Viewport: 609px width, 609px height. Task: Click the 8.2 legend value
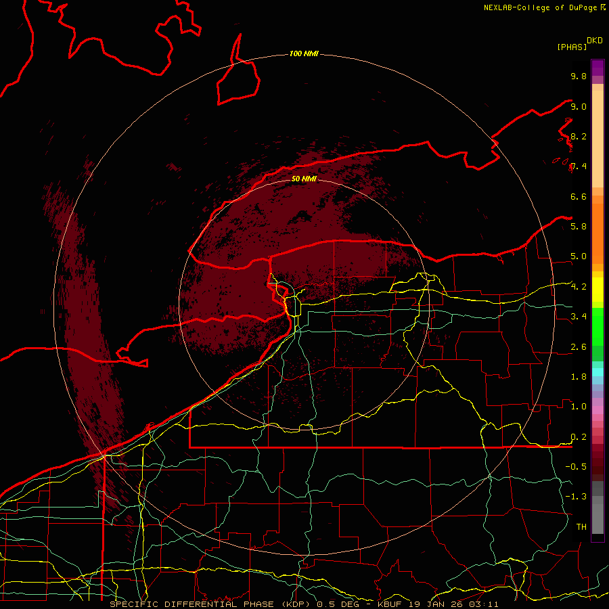[x=579, y=136]
